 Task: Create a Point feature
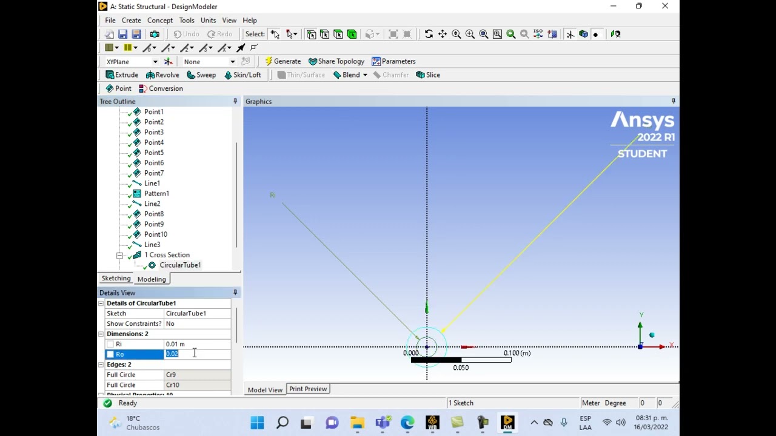click(x=118, y=88)
